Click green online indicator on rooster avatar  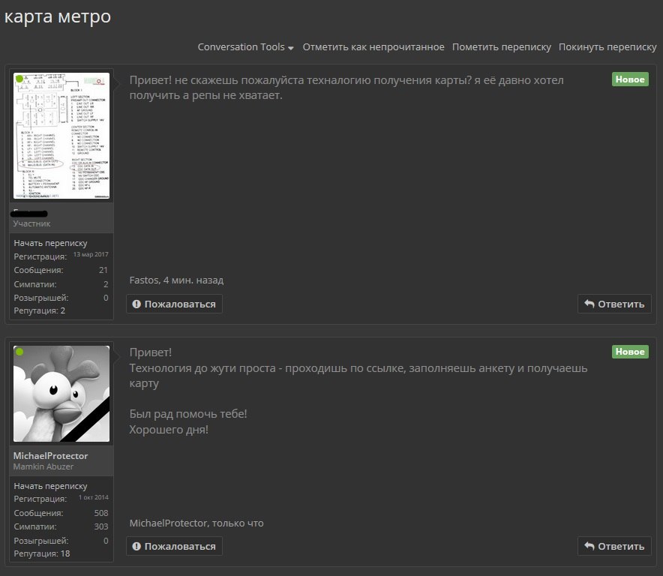point(19,352)
